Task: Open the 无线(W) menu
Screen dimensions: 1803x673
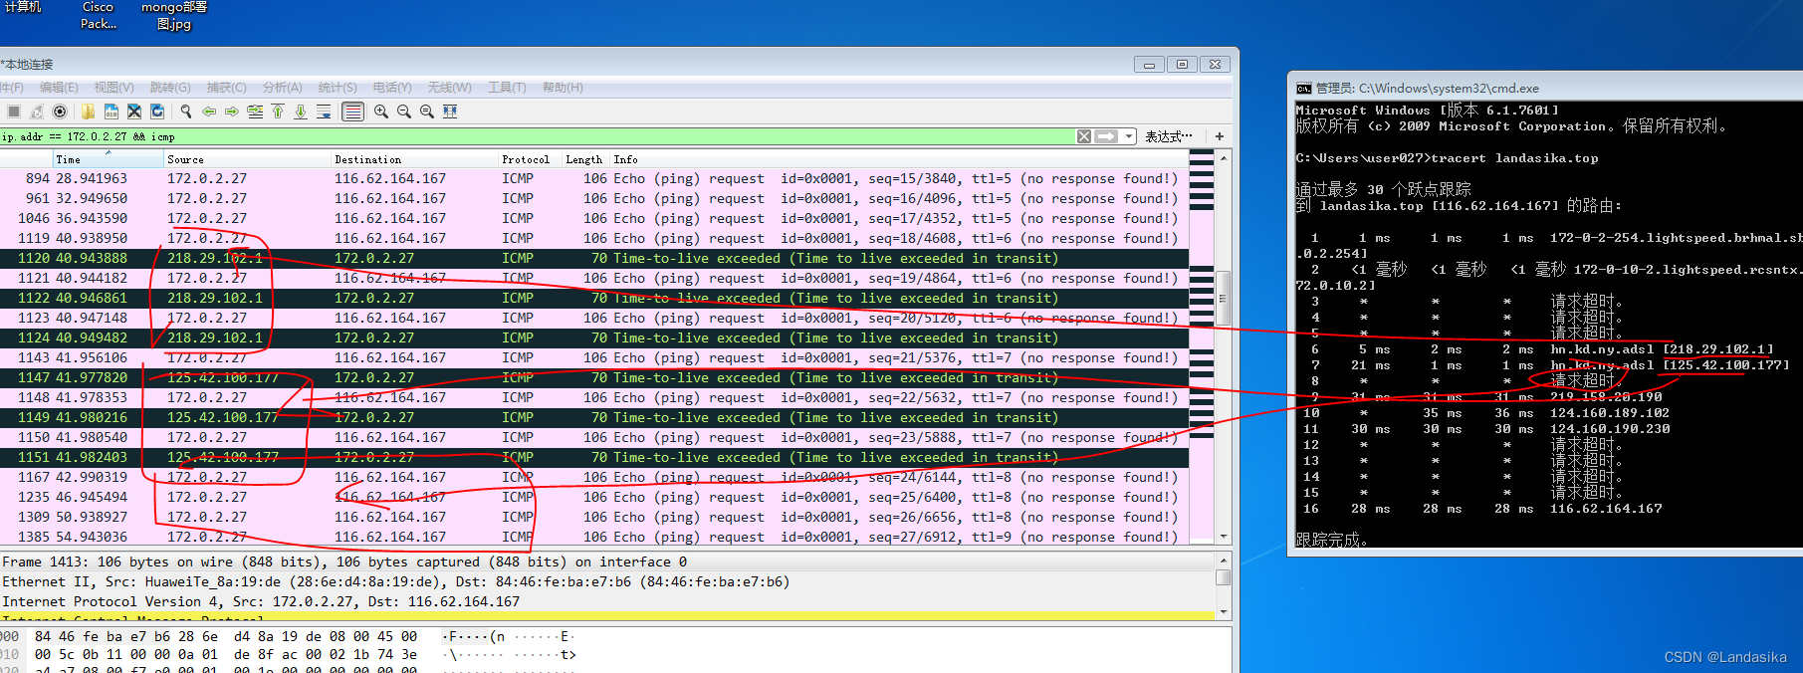Action: click(449, 88)
